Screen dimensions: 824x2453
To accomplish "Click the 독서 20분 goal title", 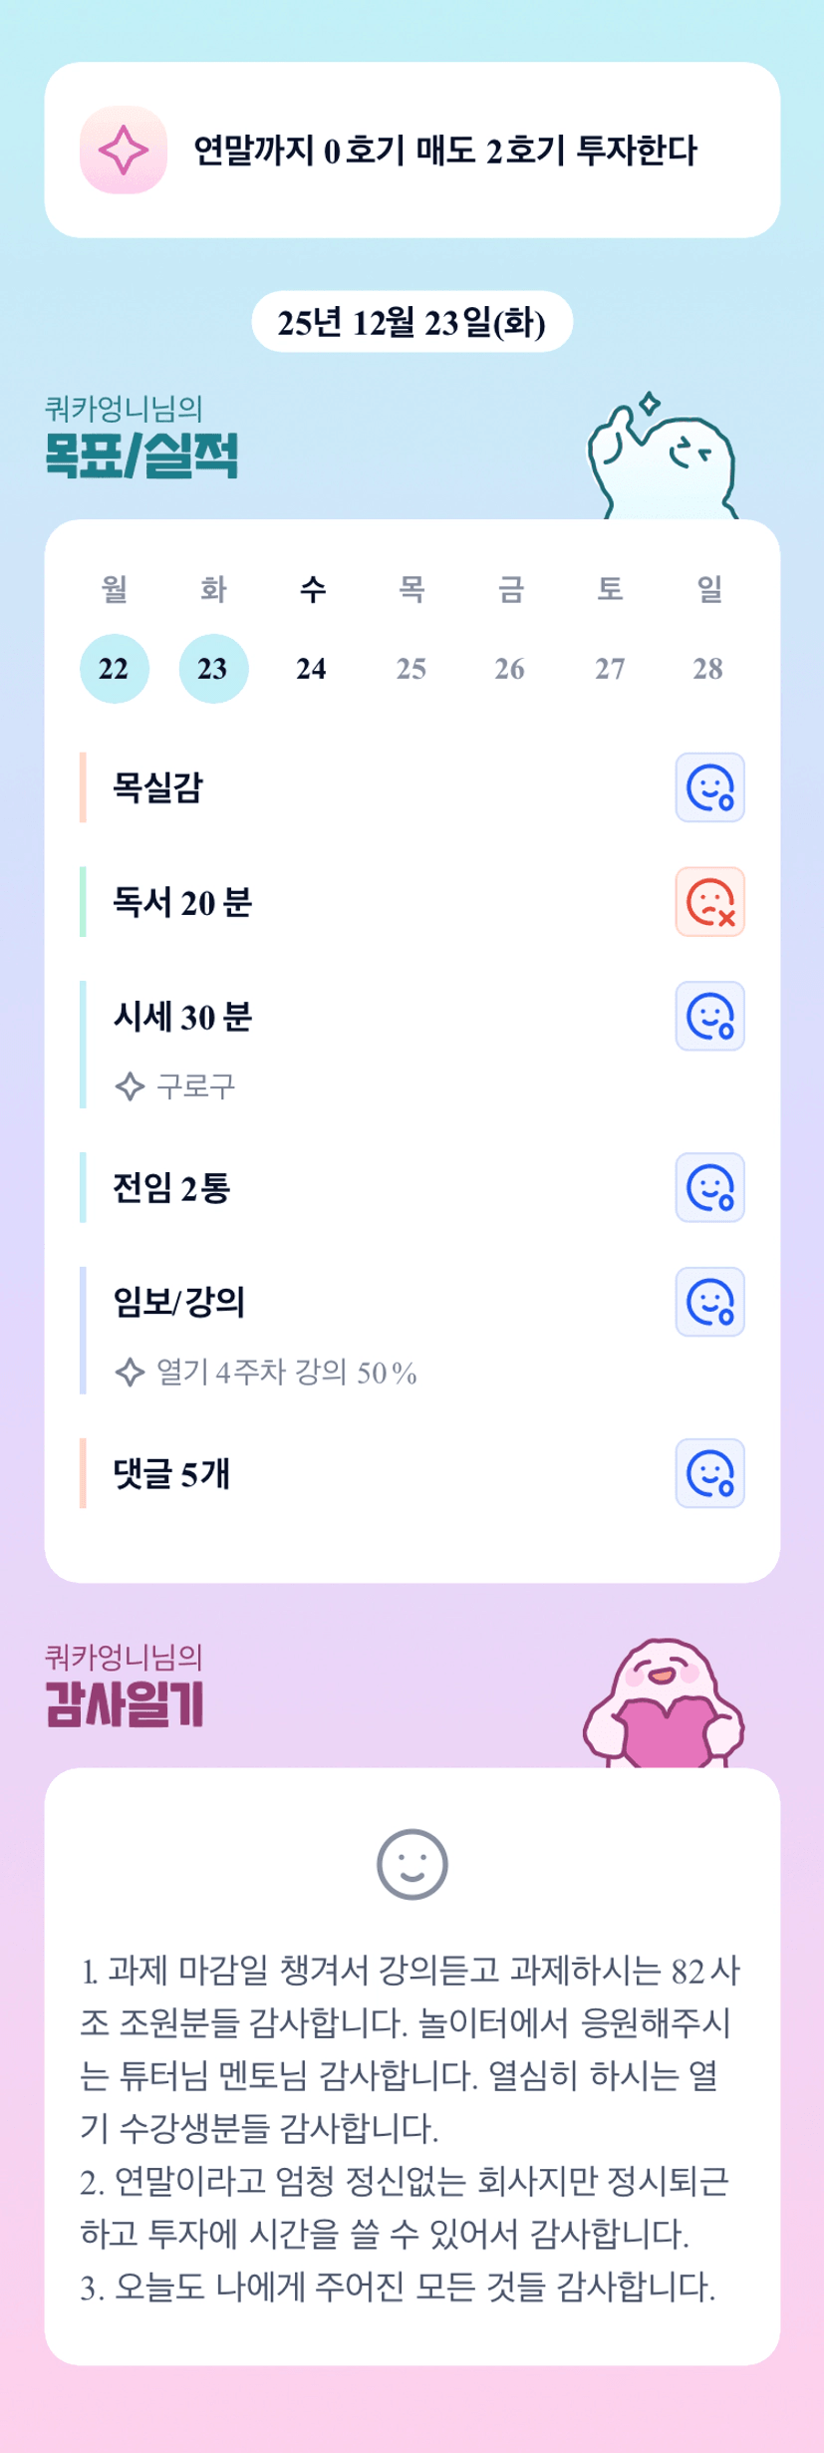I will (x=182, y=903).
